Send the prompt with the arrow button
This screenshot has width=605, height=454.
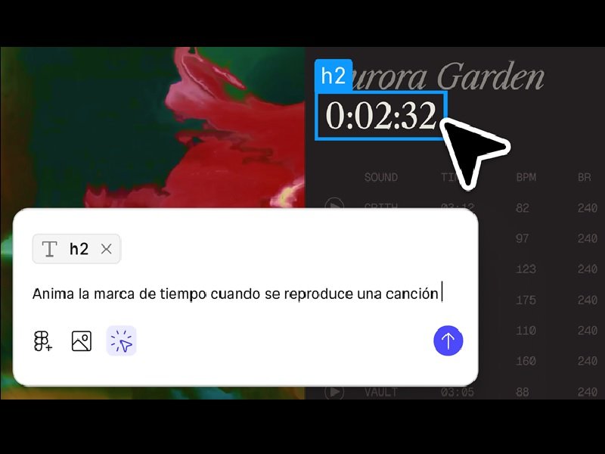click(x=448, y=340)
